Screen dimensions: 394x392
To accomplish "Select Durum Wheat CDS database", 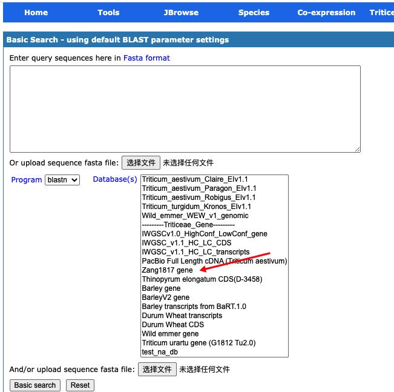I will [214, 324].
